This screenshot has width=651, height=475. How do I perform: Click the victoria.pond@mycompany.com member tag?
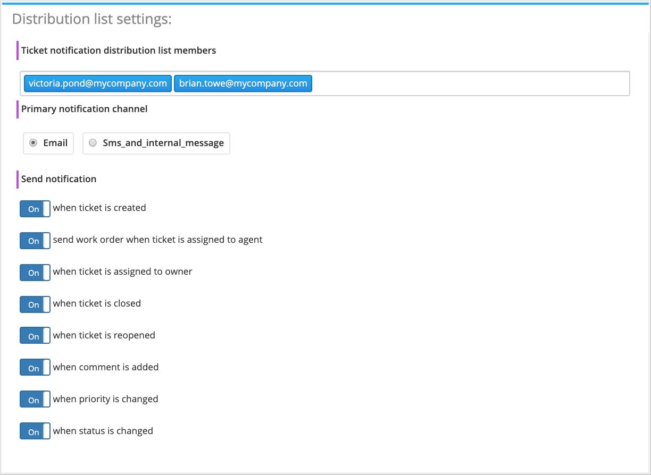click(x=98, y=83)
